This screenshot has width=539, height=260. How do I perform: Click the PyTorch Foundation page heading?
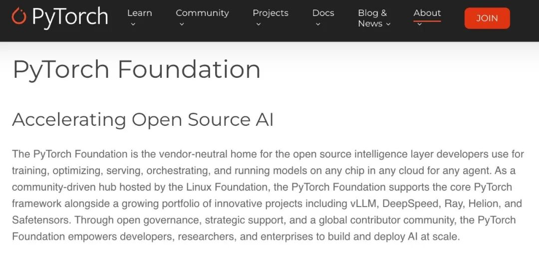click(136, 70)
